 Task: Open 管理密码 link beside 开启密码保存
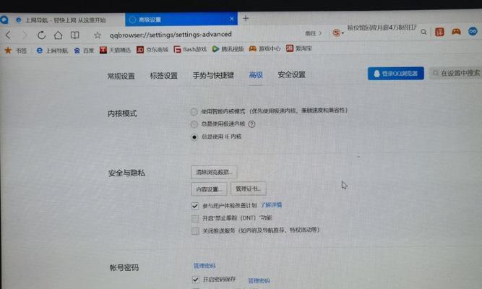tap(259, 280)
